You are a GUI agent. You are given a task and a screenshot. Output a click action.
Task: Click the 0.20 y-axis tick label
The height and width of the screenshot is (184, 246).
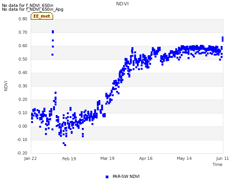(x=23, y=100)
